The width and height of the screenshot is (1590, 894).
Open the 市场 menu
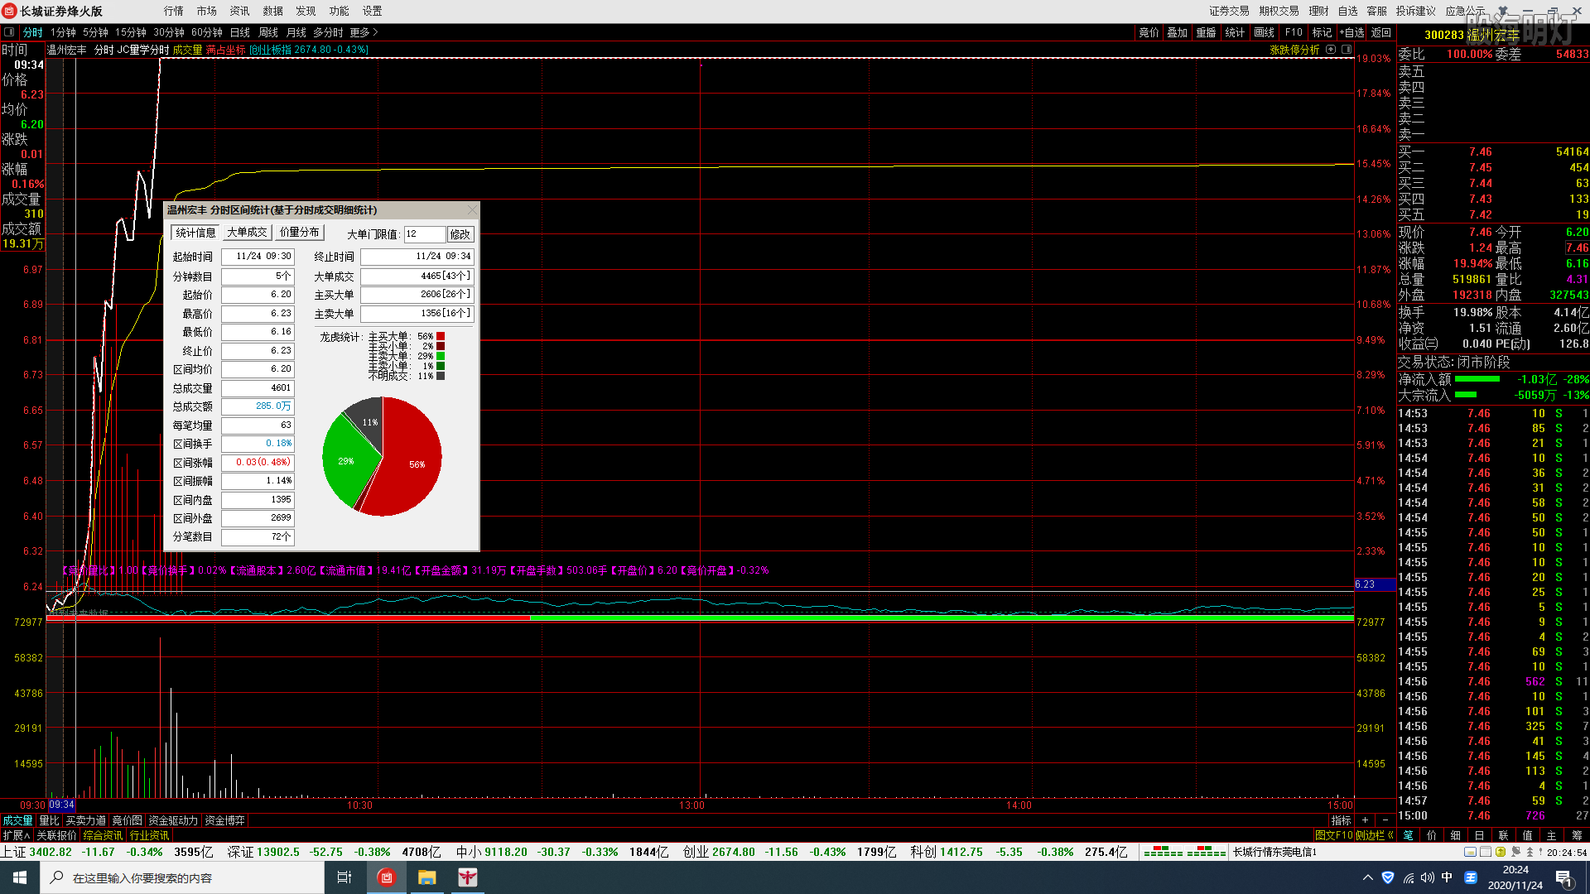pyautogui.click(x=207, y=11)
